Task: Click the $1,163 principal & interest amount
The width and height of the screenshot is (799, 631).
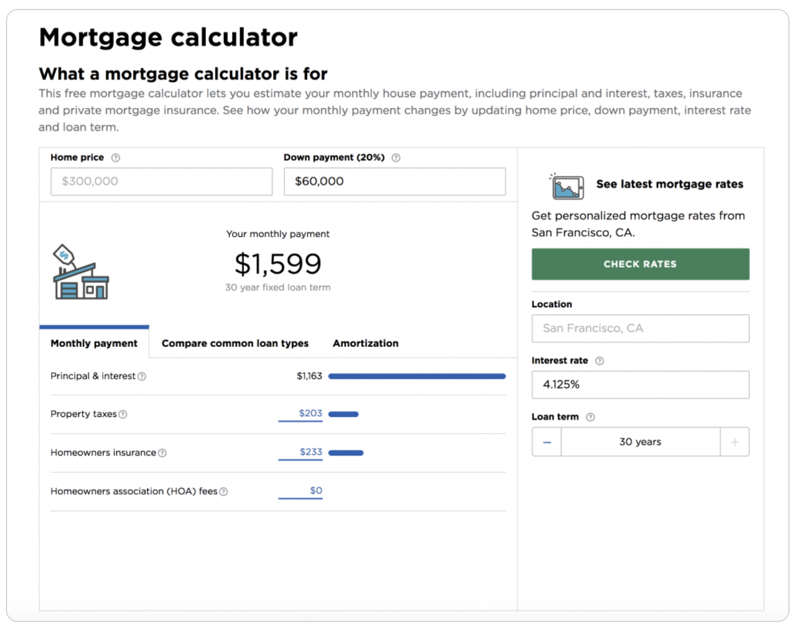Action: click(x=309, y=376)
